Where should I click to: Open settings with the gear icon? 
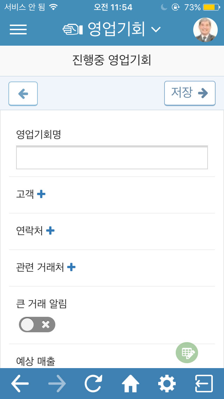click(167, 383)
